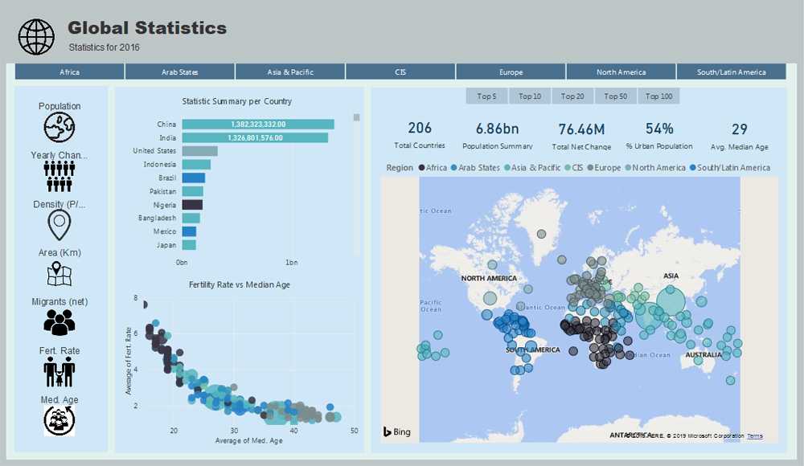Click the scrollbar beside Statistic Summary chart
The image size is (804, 466).
355,117
